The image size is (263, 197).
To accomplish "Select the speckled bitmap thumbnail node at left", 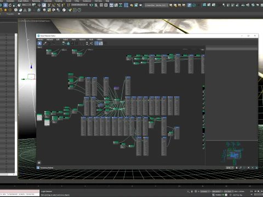I will tap(39, 117).
